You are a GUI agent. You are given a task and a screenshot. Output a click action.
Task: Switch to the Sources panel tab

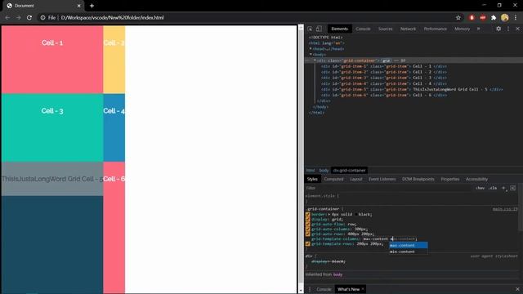coord(385,29)
